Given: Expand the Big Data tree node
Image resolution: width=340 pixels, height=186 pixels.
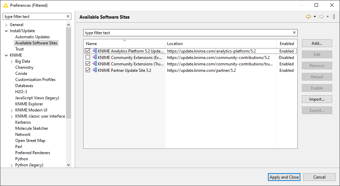Looking at the screenshot, I should point(12,62).
